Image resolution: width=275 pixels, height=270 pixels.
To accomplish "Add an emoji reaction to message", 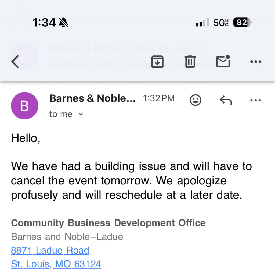I will [196, 100].
